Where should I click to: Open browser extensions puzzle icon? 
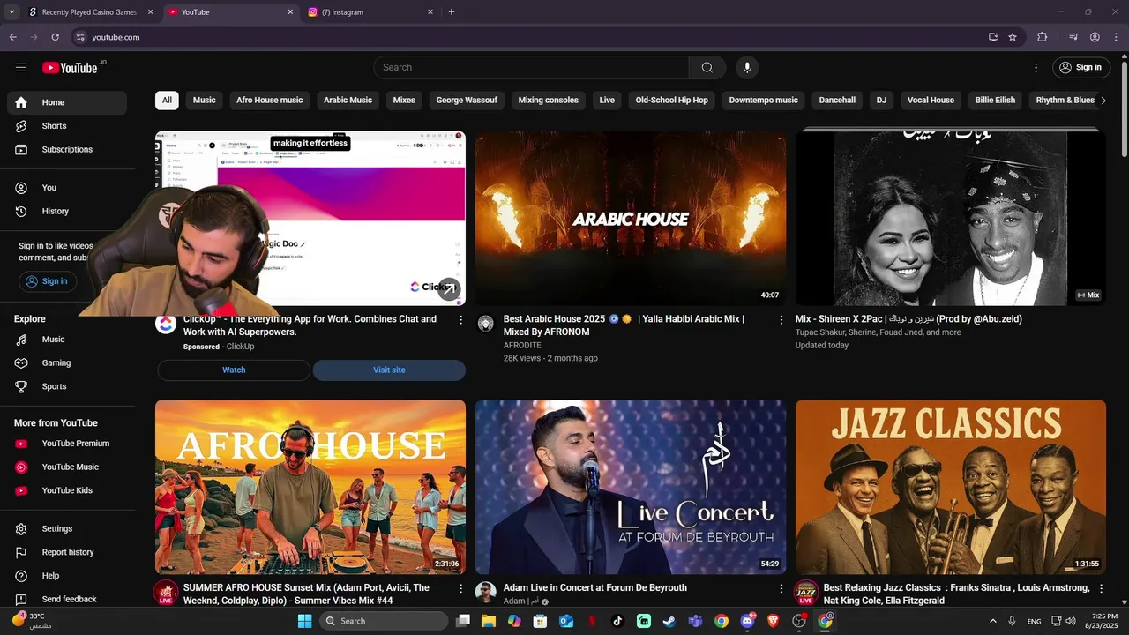tap(1043, 37)
